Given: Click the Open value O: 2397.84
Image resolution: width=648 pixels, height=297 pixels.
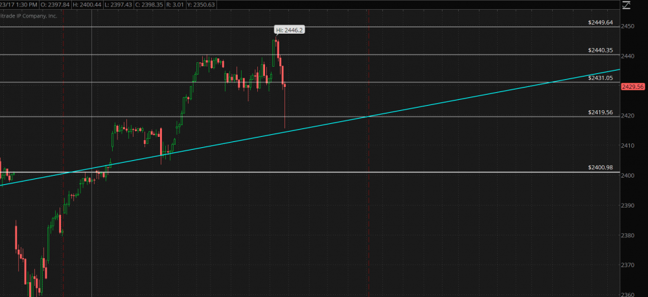Looking at the screenshot, I should pos(56,5).
